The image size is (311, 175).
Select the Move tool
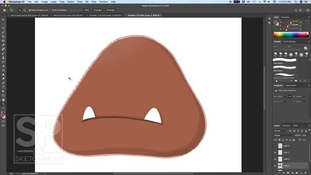click(3, 19)
